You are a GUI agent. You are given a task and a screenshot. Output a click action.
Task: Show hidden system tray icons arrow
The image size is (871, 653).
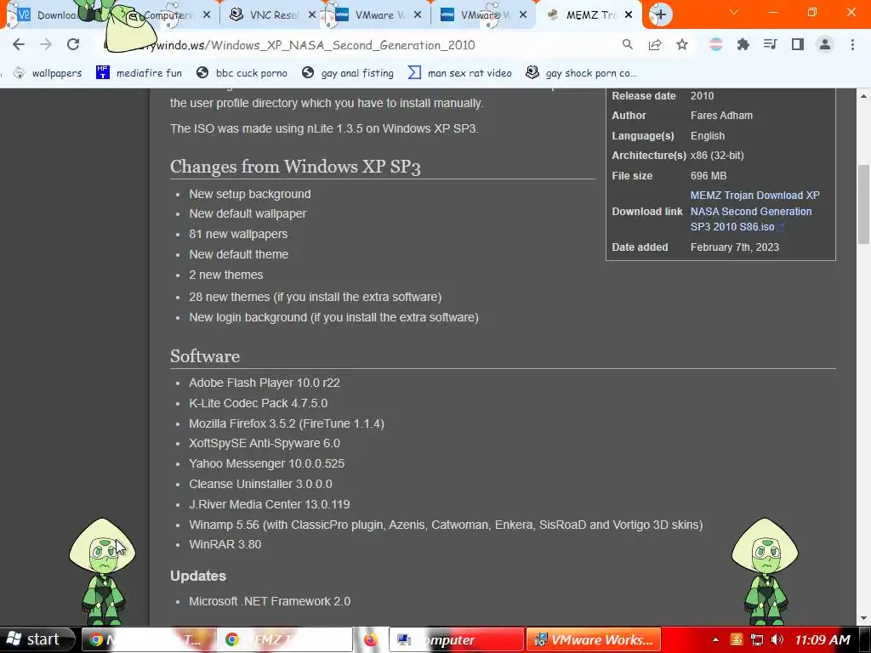(x=715, y=639)
